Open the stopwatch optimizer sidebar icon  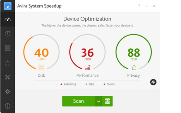coord(8,34)
